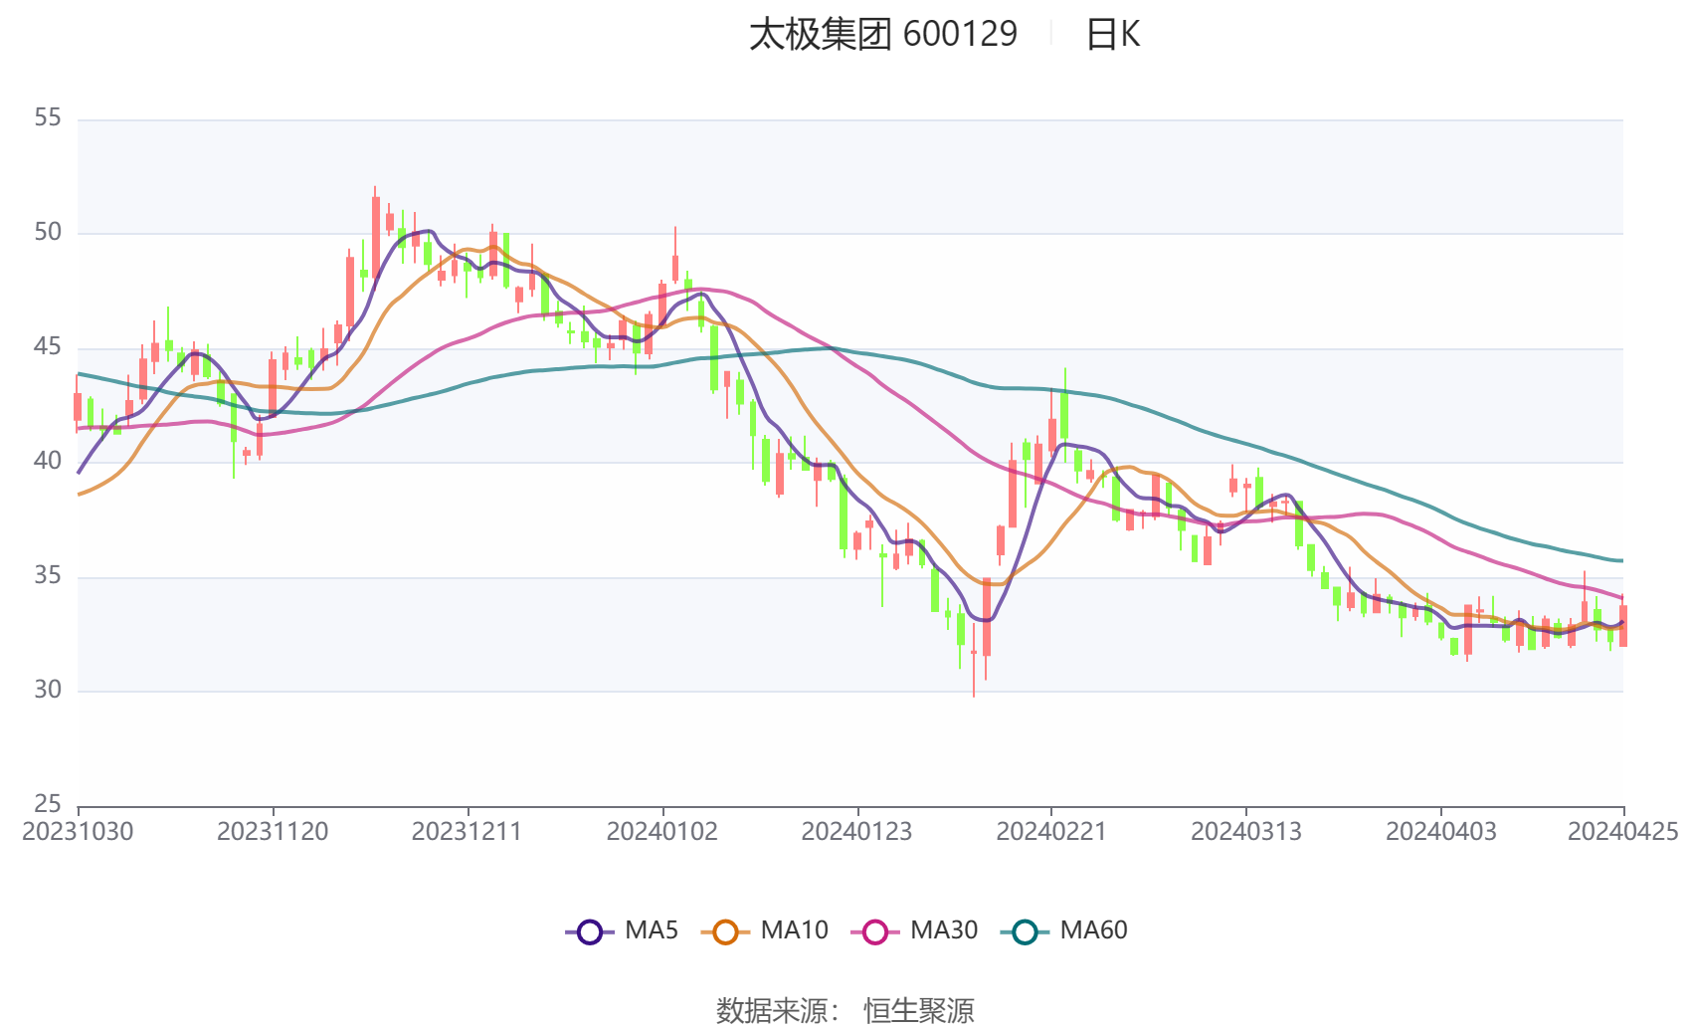Click the x-axis date label 20240102
The width and height of the screenshot is (1691, 1029).
[x=662, y=831]
